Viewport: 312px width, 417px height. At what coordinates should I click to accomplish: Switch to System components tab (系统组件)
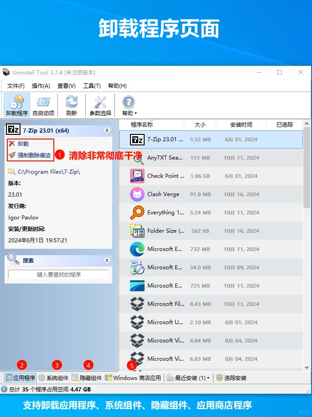pyautogui.click(x=53, y=378)
